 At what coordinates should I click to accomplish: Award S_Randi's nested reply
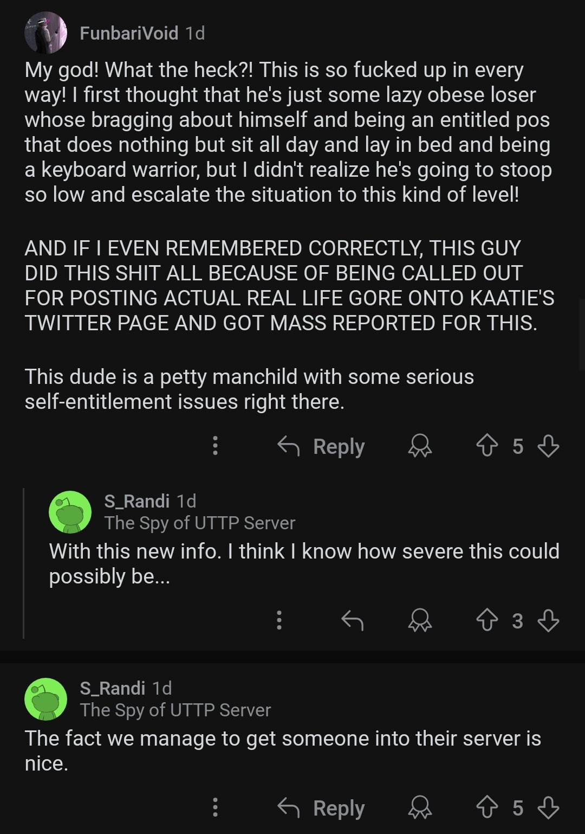tap(420, 620)
